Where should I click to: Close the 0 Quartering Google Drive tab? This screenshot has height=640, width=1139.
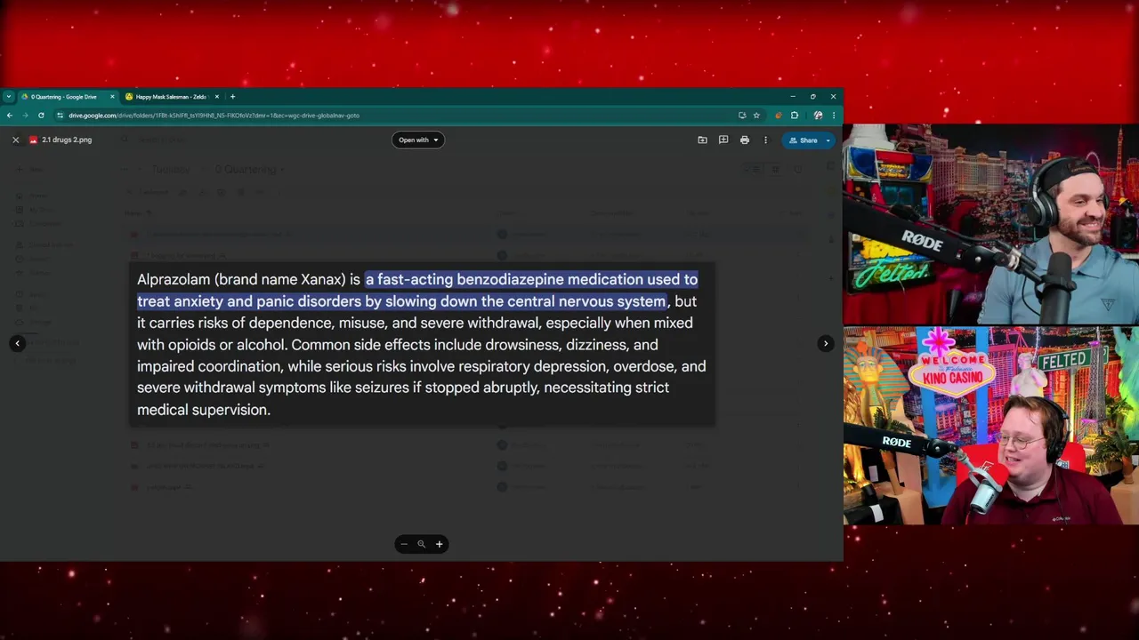112,96
